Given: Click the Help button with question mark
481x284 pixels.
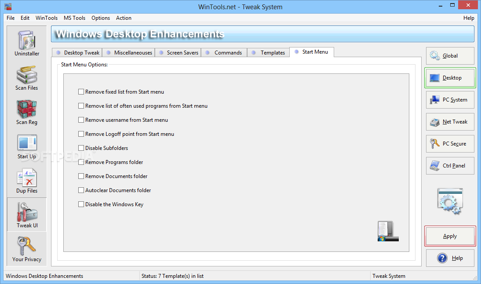Looking at the screenshot, I should coord(450,258).
